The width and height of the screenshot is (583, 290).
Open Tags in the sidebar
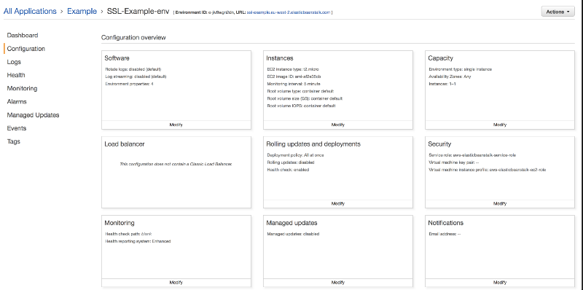pyautogui.click(x=13, y=141)
